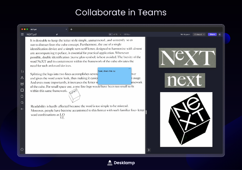Screen dimensions: 242x170
Task: Click the drag-handle dots icon in left sidebar
Action: [22, 71]
